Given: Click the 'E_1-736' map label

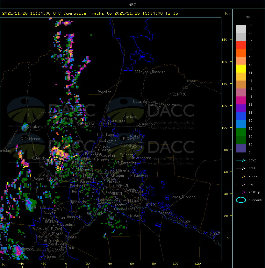Looking at the screenshot, I should [179, 94].
